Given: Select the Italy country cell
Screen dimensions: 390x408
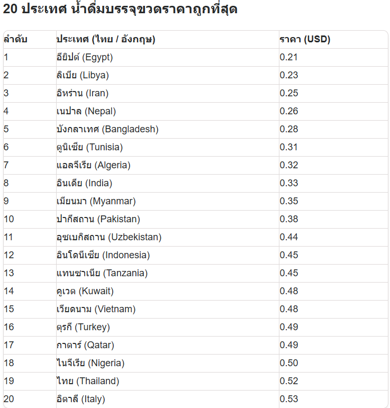Looking at the screenshot, I should pyautogui.click(x=168, y=399).
